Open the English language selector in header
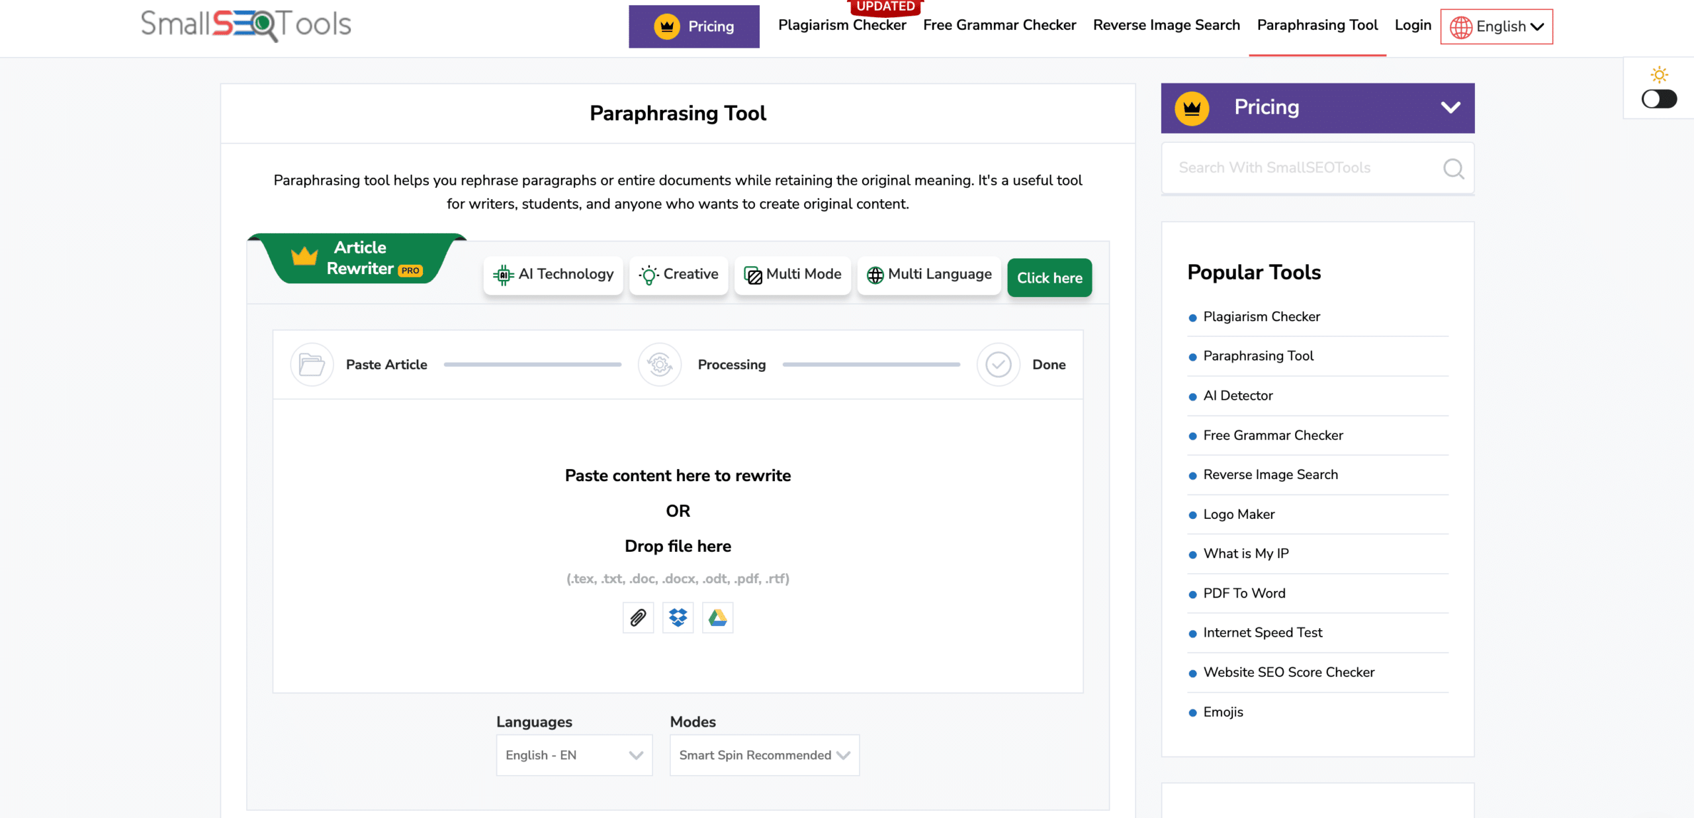The image size is (1694, 818). [1496, 26]
